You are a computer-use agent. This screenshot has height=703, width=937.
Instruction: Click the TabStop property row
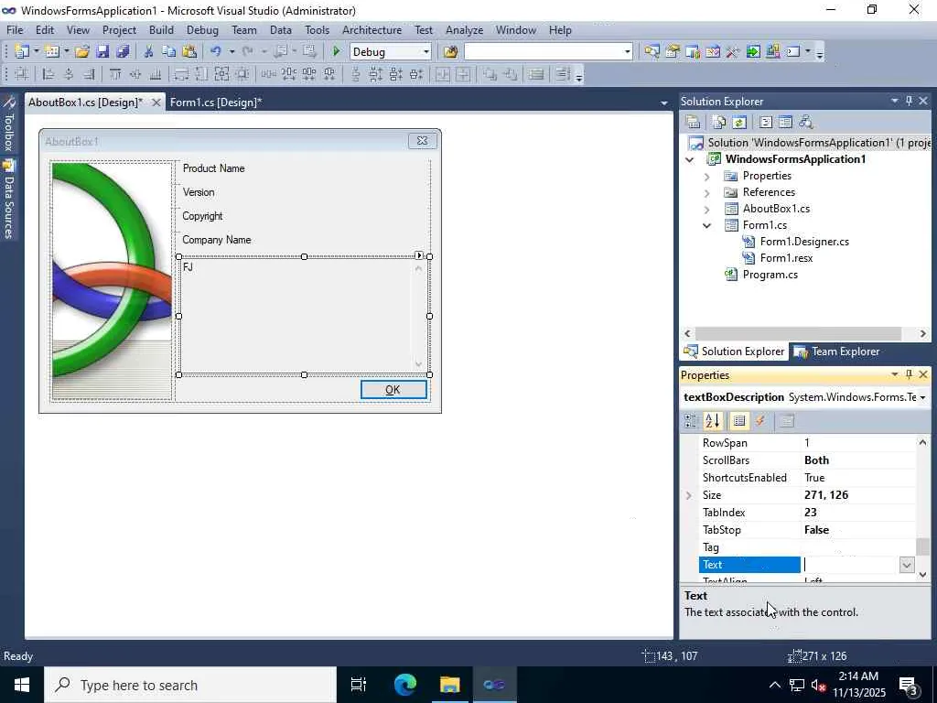point(807,530)
